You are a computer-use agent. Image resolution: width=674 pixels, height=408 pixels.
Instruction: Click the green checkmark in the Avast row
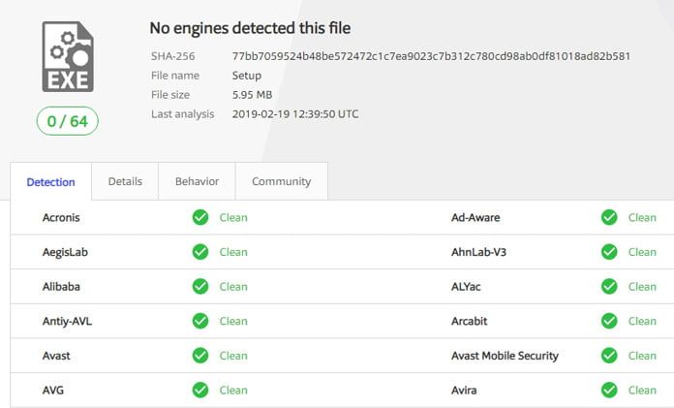point(200,356)
